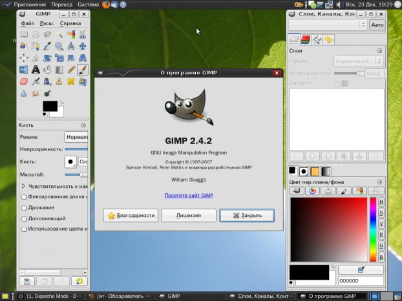
Task: Select the Color Picker eyedropper tool
Action: pyautogui.click(x=47, y=46)
